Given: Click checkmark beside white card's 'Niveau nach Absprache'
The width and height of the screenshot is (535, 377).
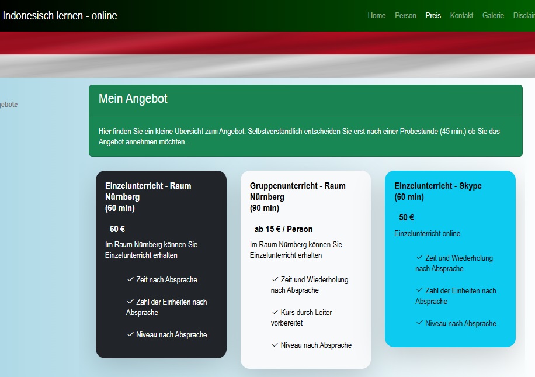Looking at the screenshot, I should [x=275, y=345].
